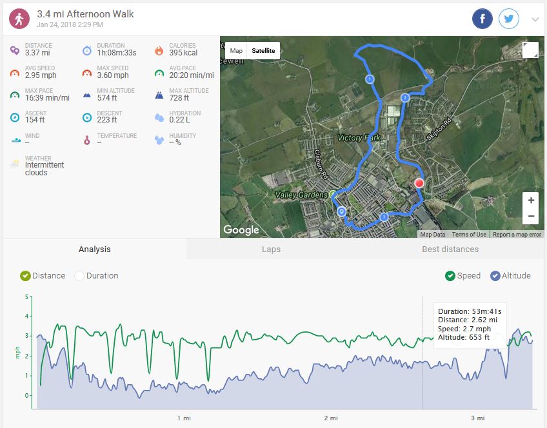Switch to Map view
The image size is (547, 428).
click(x=236, y=51)
